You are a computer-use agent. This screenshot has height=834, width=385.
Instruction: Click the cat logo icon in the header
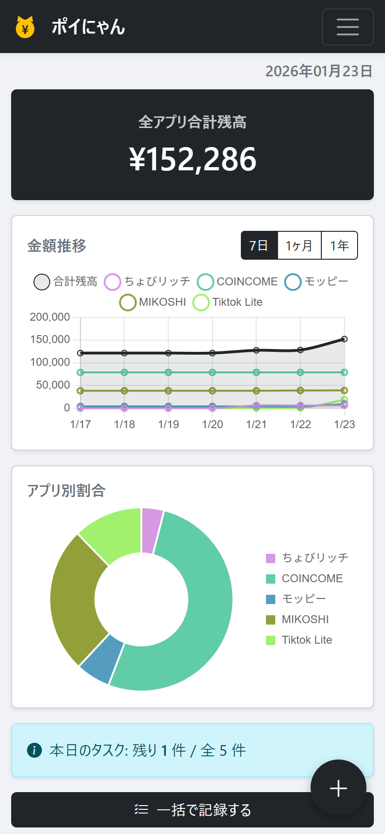(26, 27)
